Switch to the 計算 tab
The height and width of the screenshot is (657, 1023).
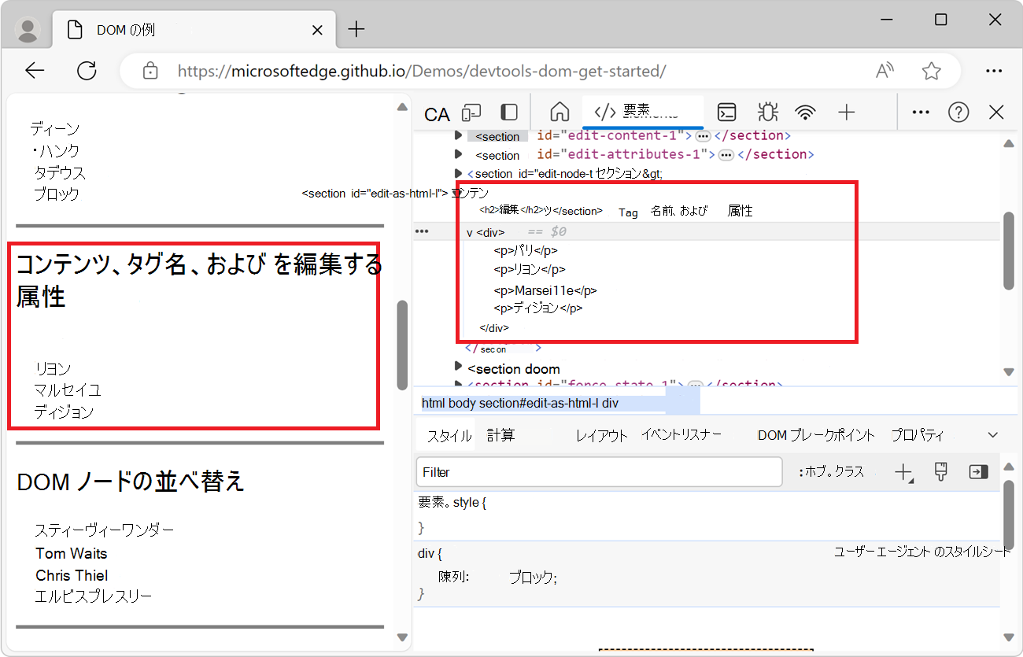tap(501, 434)
